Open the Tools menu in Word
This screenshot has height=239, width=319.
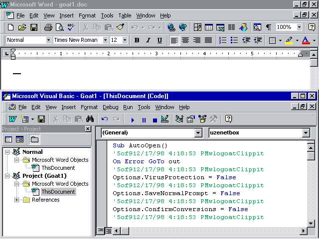point(107,15)
